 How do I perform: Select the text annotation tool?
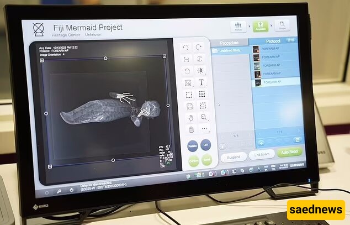point(201,82)
